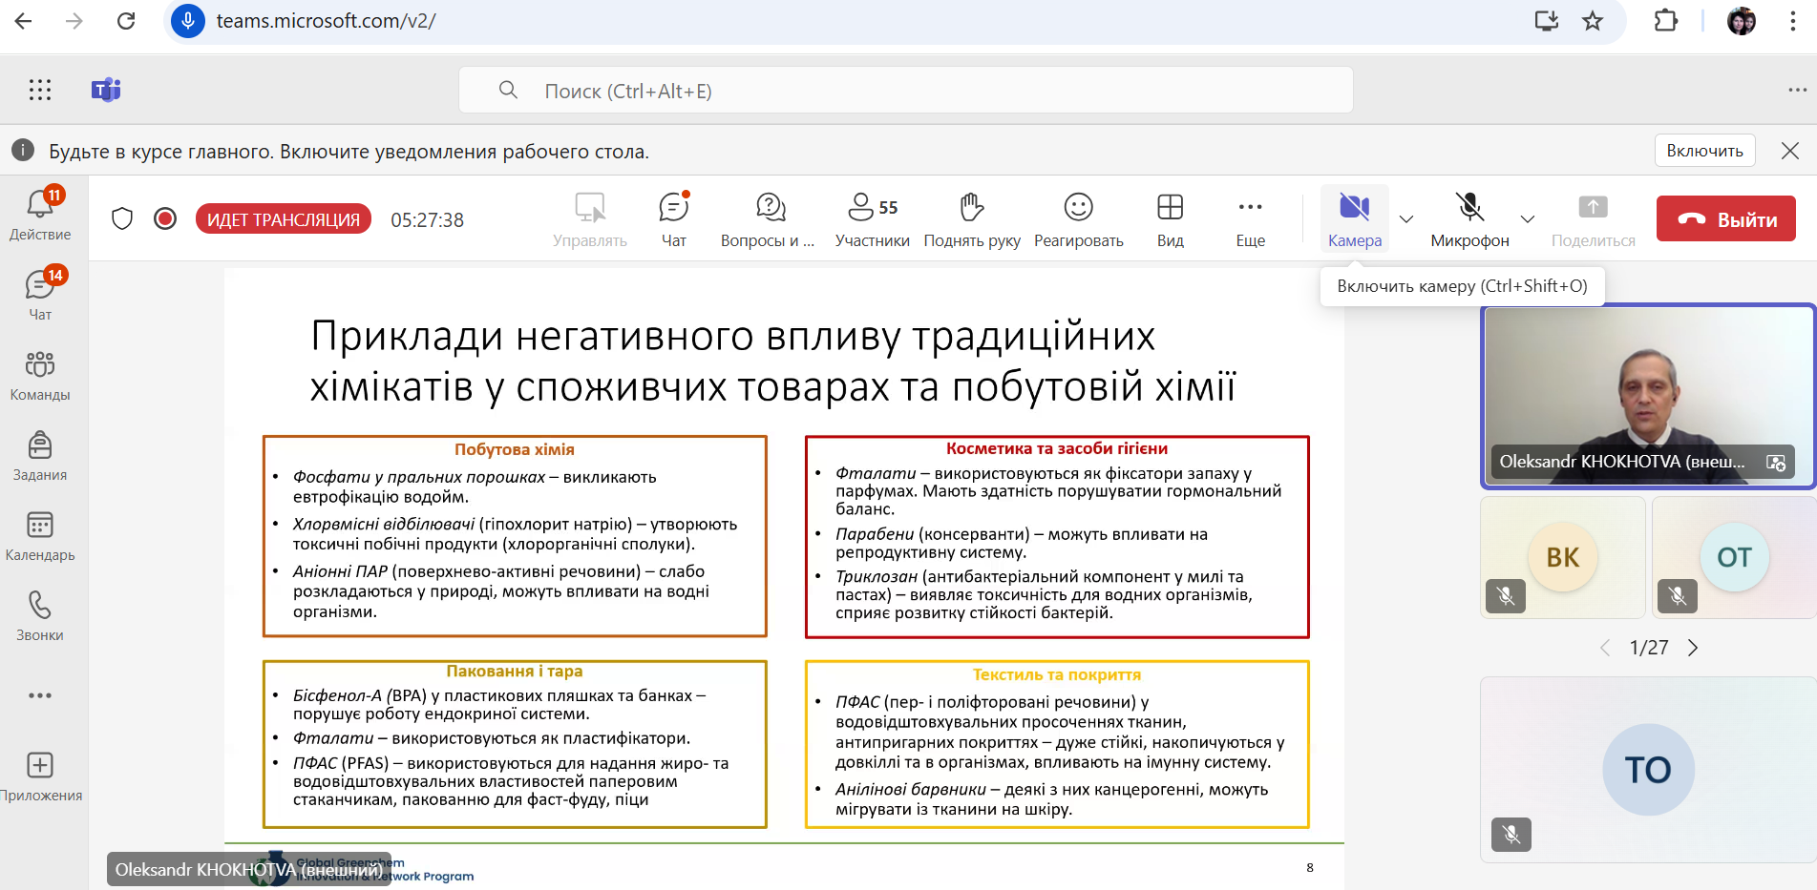This screenshot has width=1817, height=890.
Task: Open Teams section in left sidebar
Action: coord(40,375)
